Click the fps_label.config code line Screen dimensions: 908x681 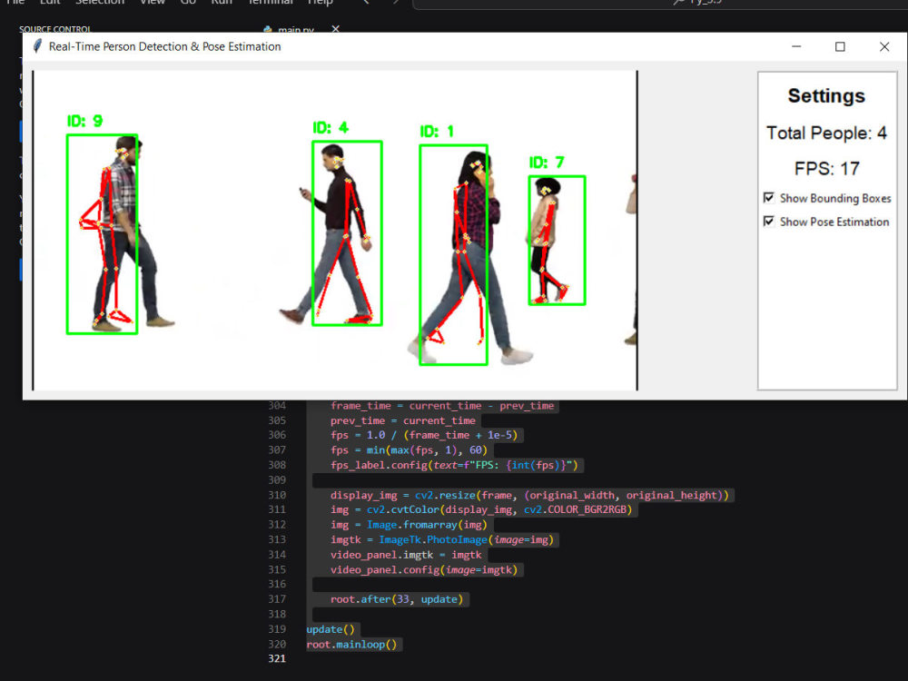click(x=454, y=465)
